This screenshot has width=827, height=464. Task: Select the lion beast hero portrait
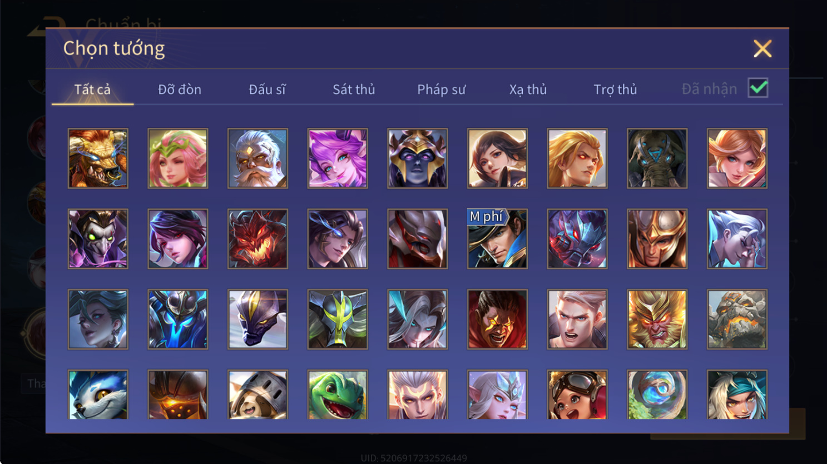coord(98,158)
